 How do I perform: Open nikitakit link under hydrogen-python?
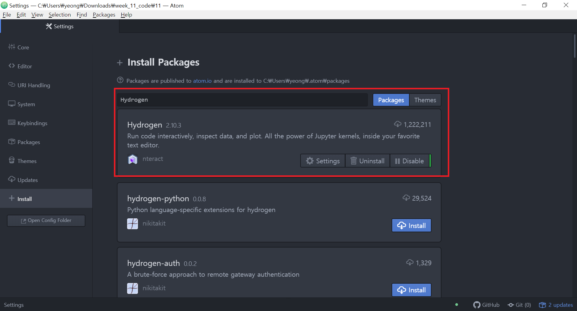(x=154, y=223)
